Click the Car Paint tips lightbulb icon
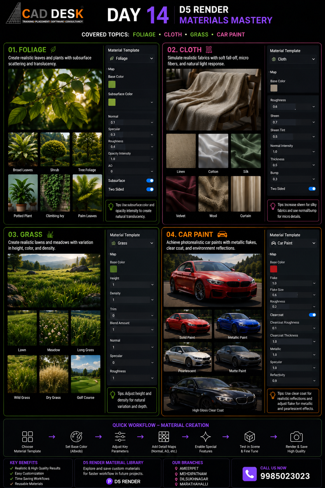This screenshot has width=325, height=488. (x=273, y=395)
